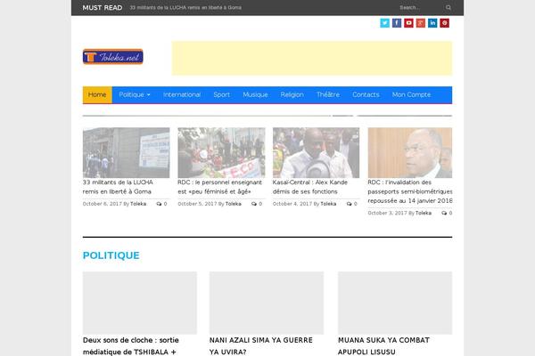
Task: Go to the Home tab
Action: 97,94
